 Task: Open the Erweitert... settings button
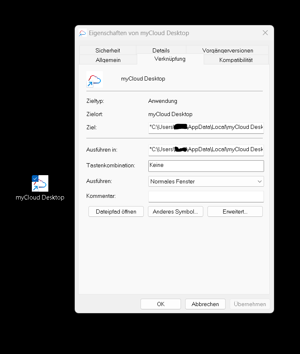(x=235, y=211)
